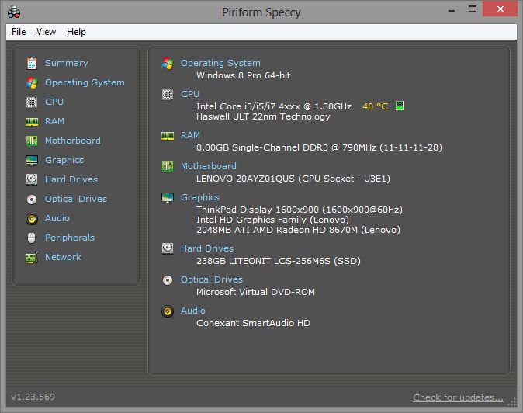The image size is (523, 413).
Task: Click the Audio speaker icon in sidebar
Action: (32, 218)
